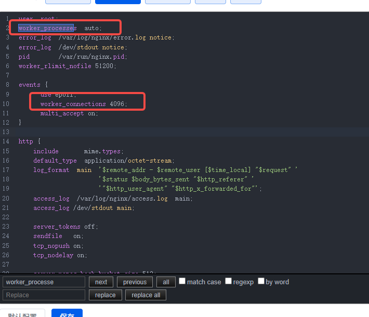Image resolution: width=369 pixels, height=317 pixels.
Task: Click the previous search match button
Action: pyautogui.click(x=135, y=282)
